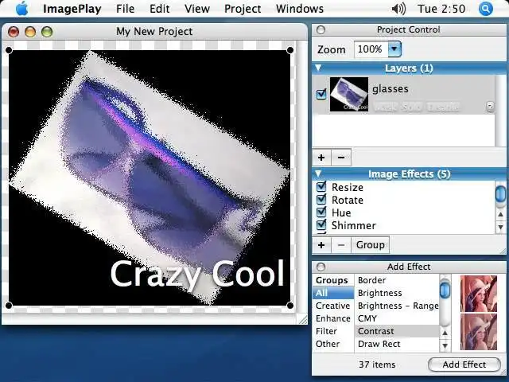The height and width of the screenshot is (382, 509).
Task: Select the Enhance effects group
Action: (333, 318)
